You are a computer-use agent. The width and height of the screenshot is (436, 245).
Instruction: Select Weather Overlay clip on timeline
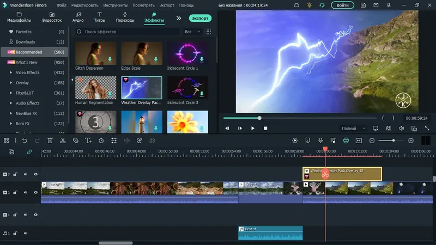point(342,174)
